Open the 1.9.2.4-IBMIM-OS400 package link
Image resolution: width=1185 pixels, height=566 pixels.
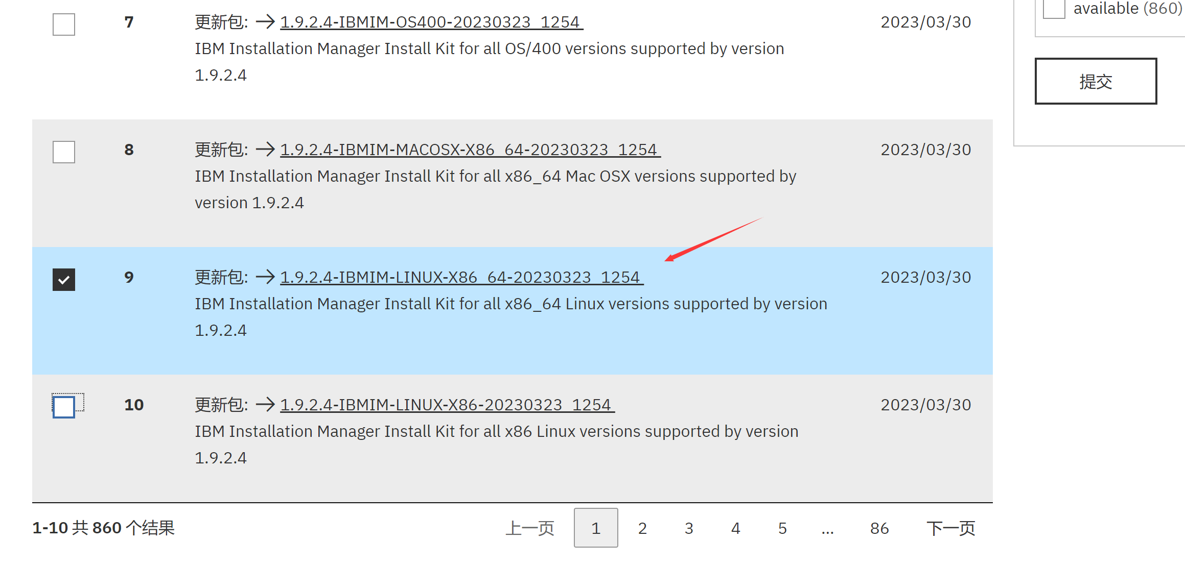coord(432,22)
